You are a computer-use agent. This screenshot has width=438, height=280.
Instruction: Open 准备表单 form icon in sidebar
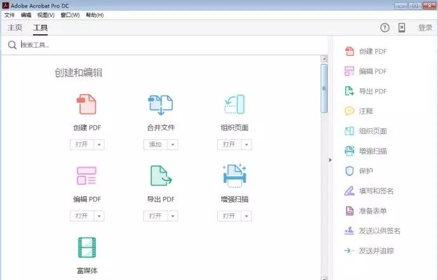coord(350,211)
